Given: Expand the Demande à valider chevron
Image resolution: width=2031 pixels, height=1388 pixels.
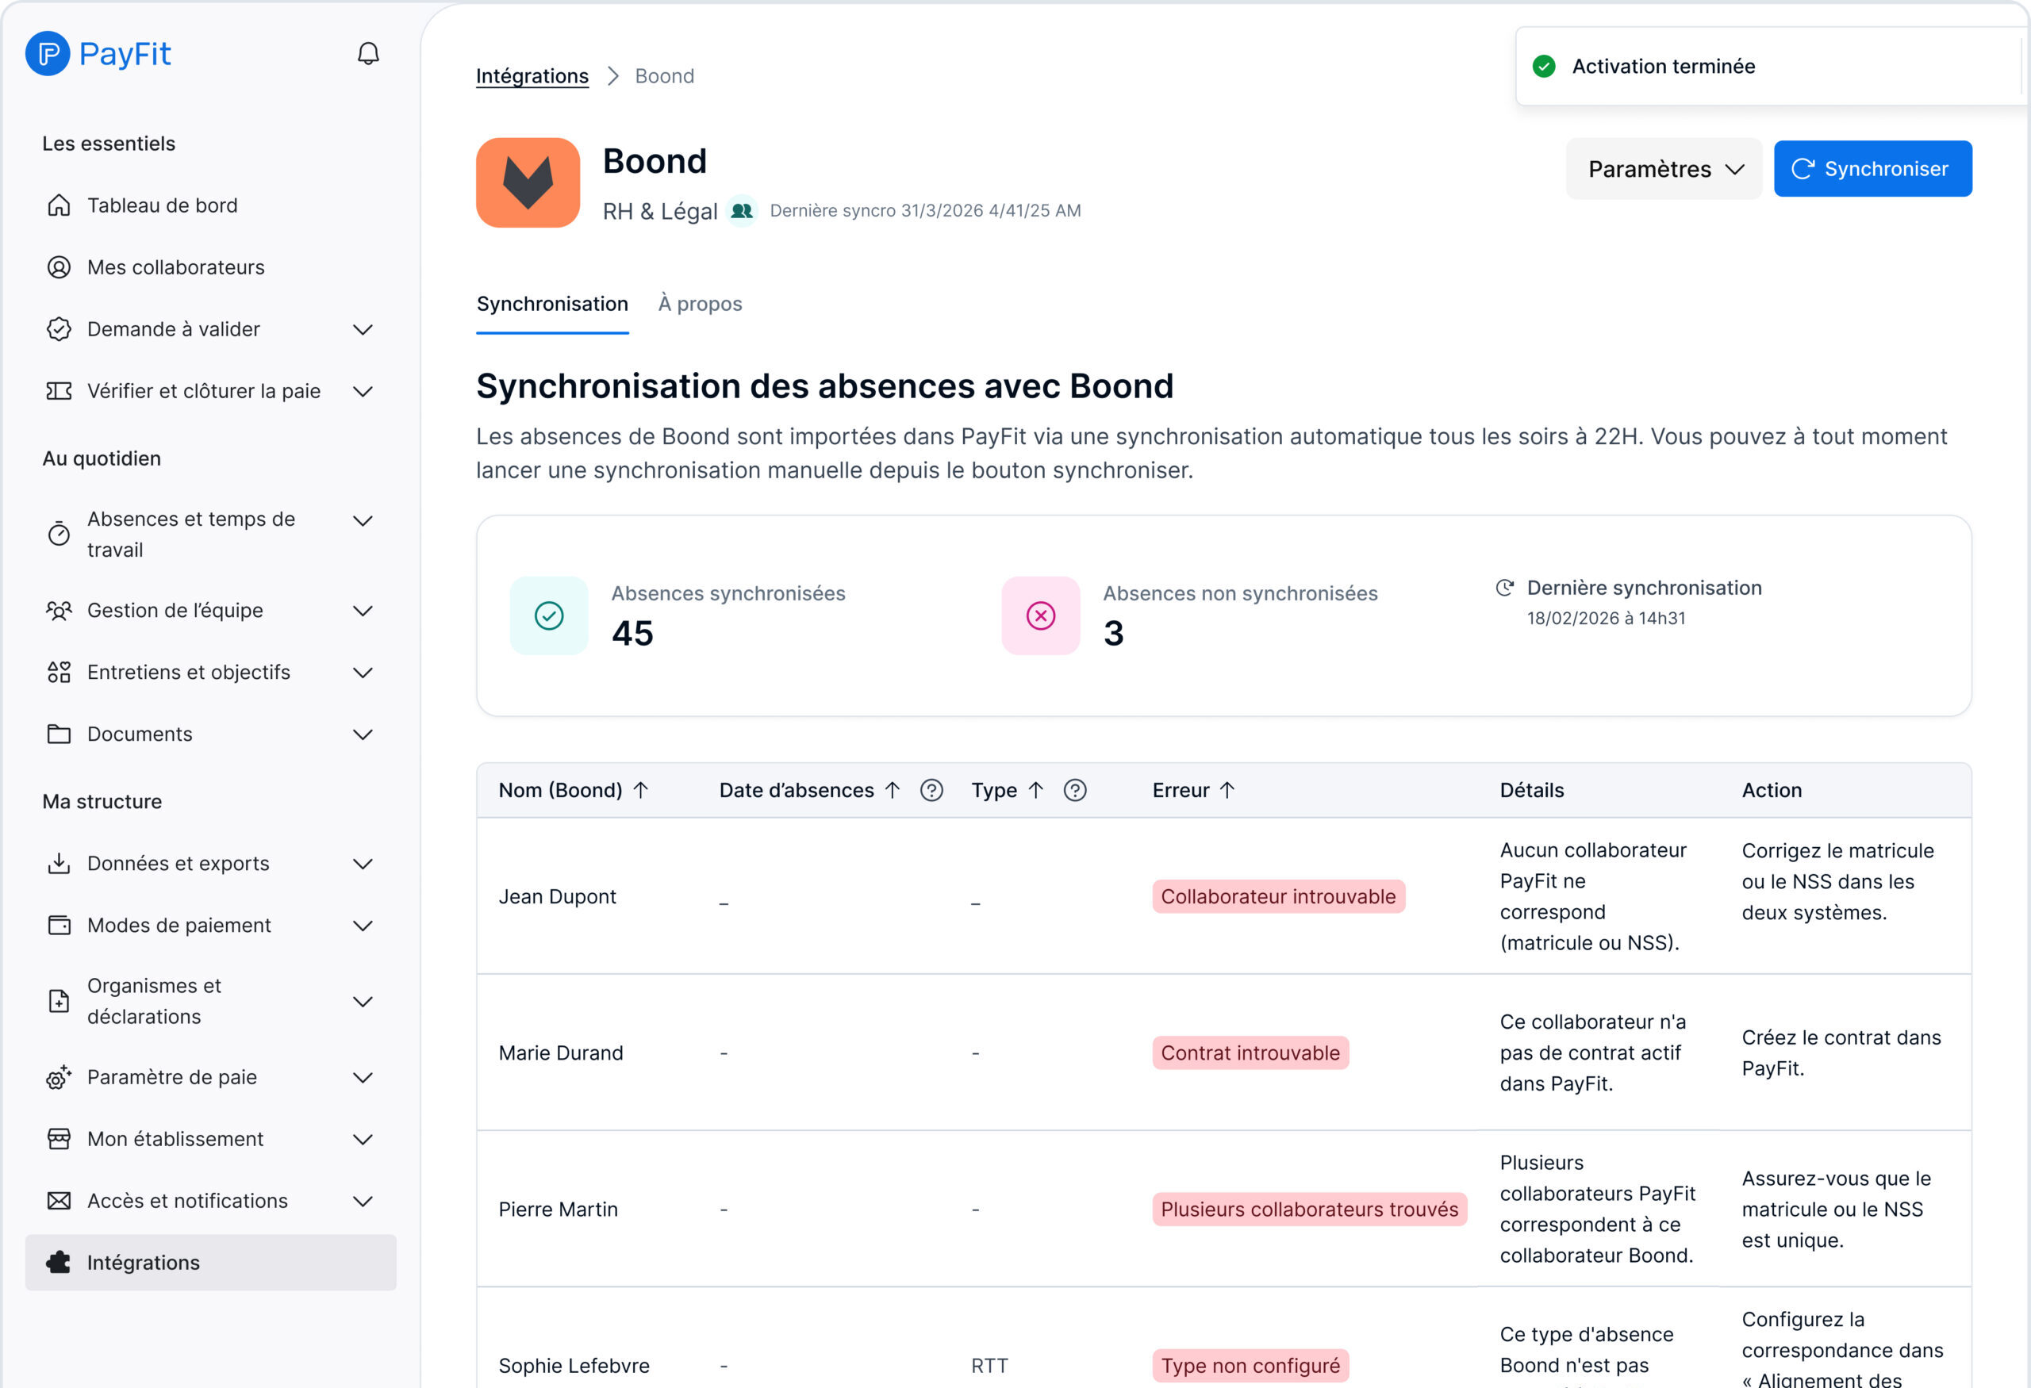Looking at the screenshot, I should 363,329.
